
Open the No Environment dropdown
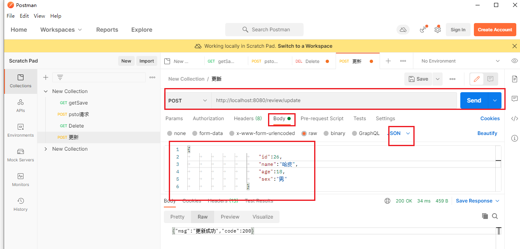click(460, 61)
